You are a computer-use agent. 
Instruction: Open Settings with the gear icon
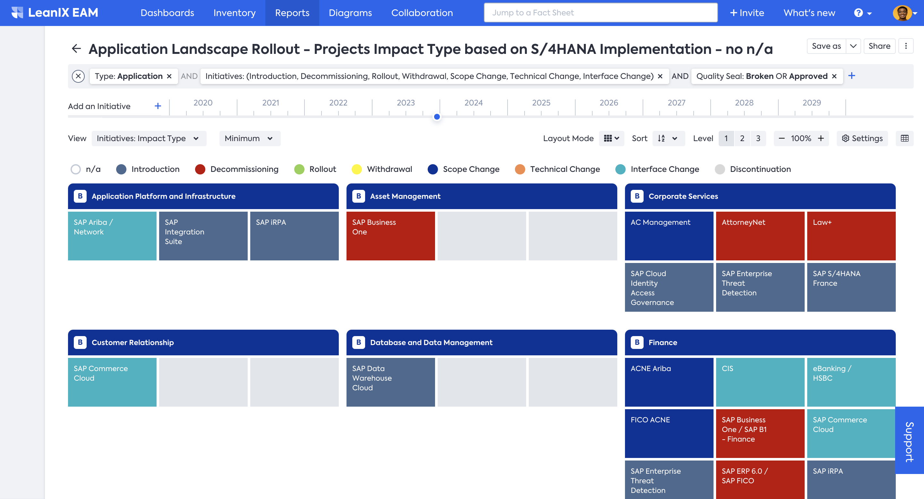(x=862, y=138)
